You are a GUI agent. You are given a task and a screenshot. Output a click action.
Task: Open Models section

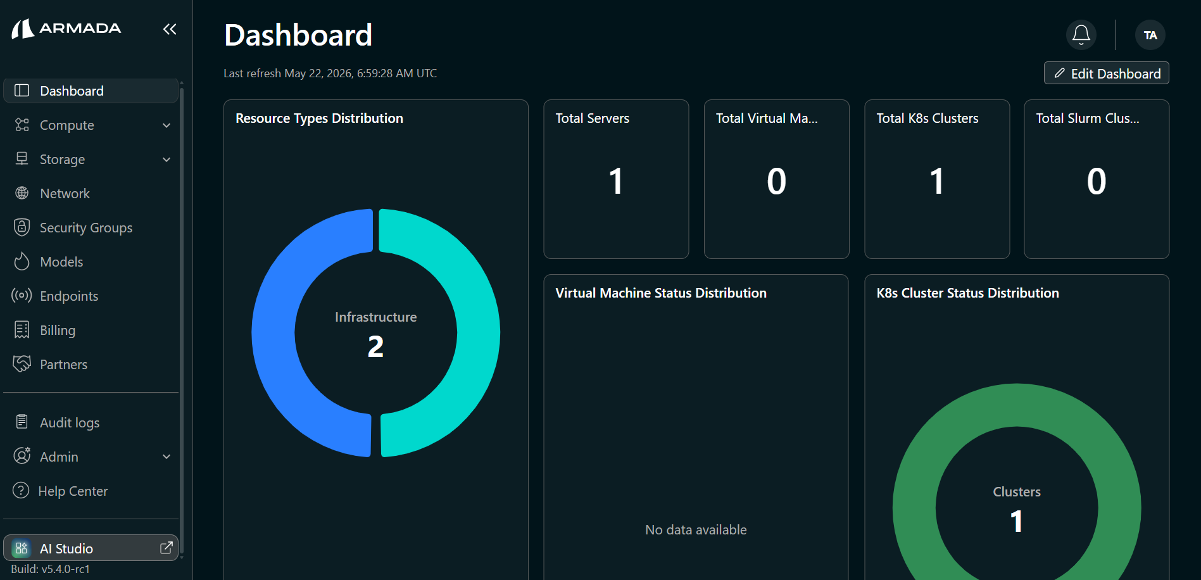pos(91,262)
